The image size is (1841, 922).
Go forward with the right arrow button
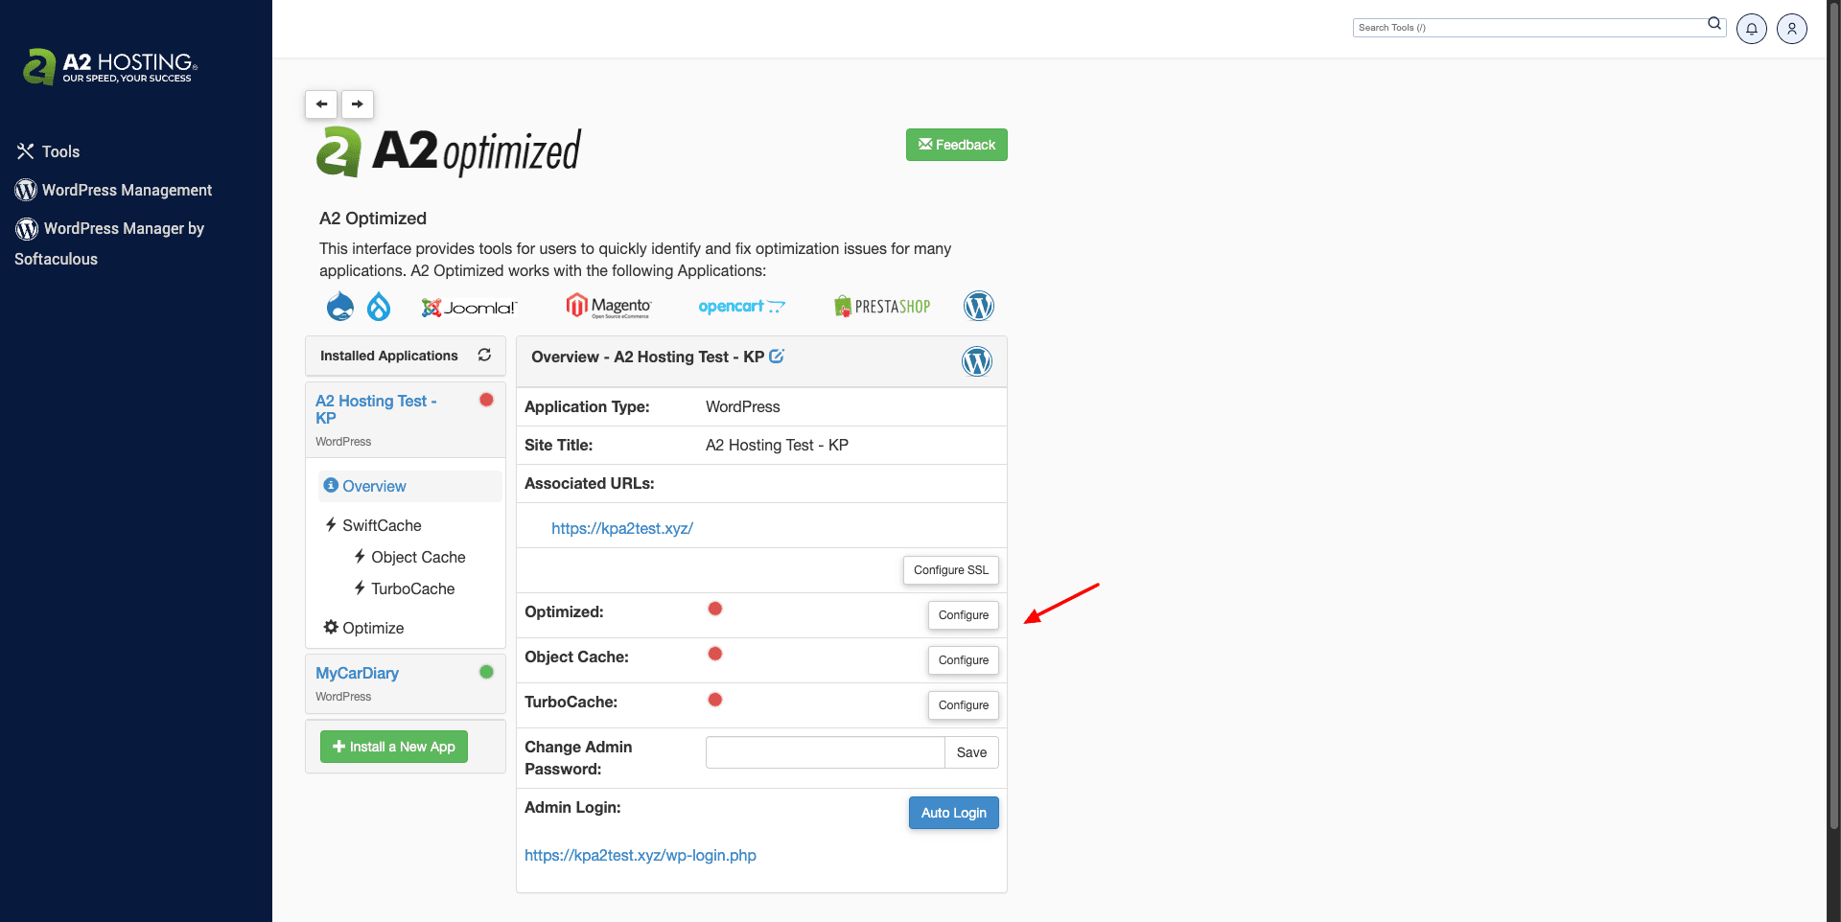pyautogui.click(x=357, y=104)
